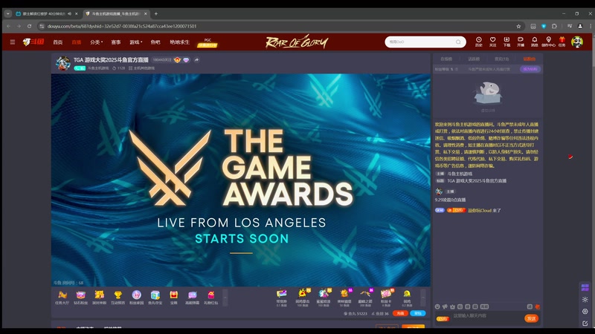595x334 pixels.
Task: Expand the activity icons list arrow
Action: click(225, 298)
